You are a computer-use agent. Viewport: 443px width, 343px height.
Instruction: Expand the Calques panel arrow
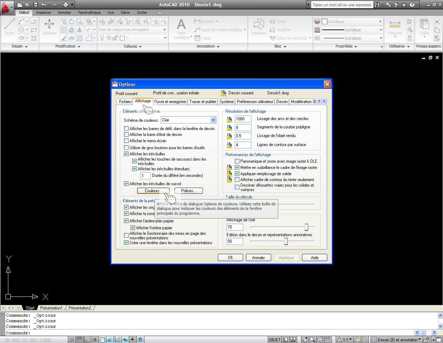[x=140, y=46]
